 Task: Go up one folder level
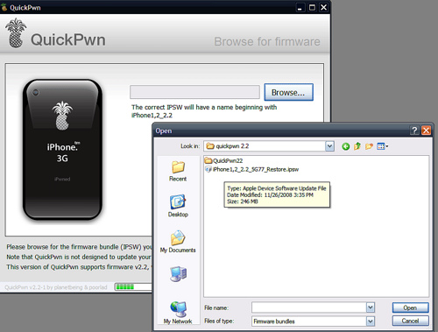coord(357,146)
